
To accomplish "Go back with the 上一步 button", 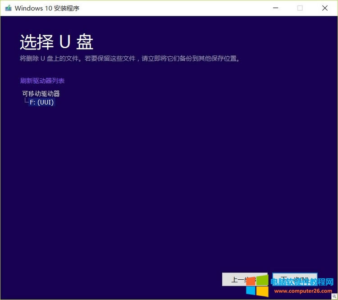I will point(245,280).
